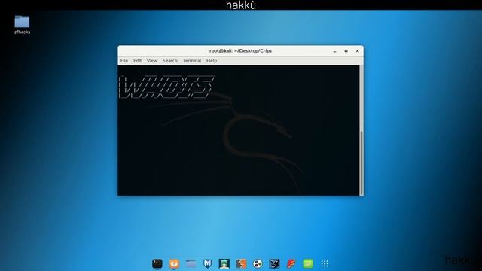
Task: Show all applications grid
Action: coord(325,263)
